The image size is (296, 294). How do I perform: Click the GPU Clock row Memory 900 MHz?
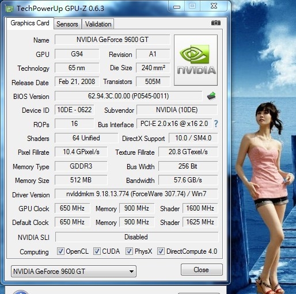tap(136, 208)
